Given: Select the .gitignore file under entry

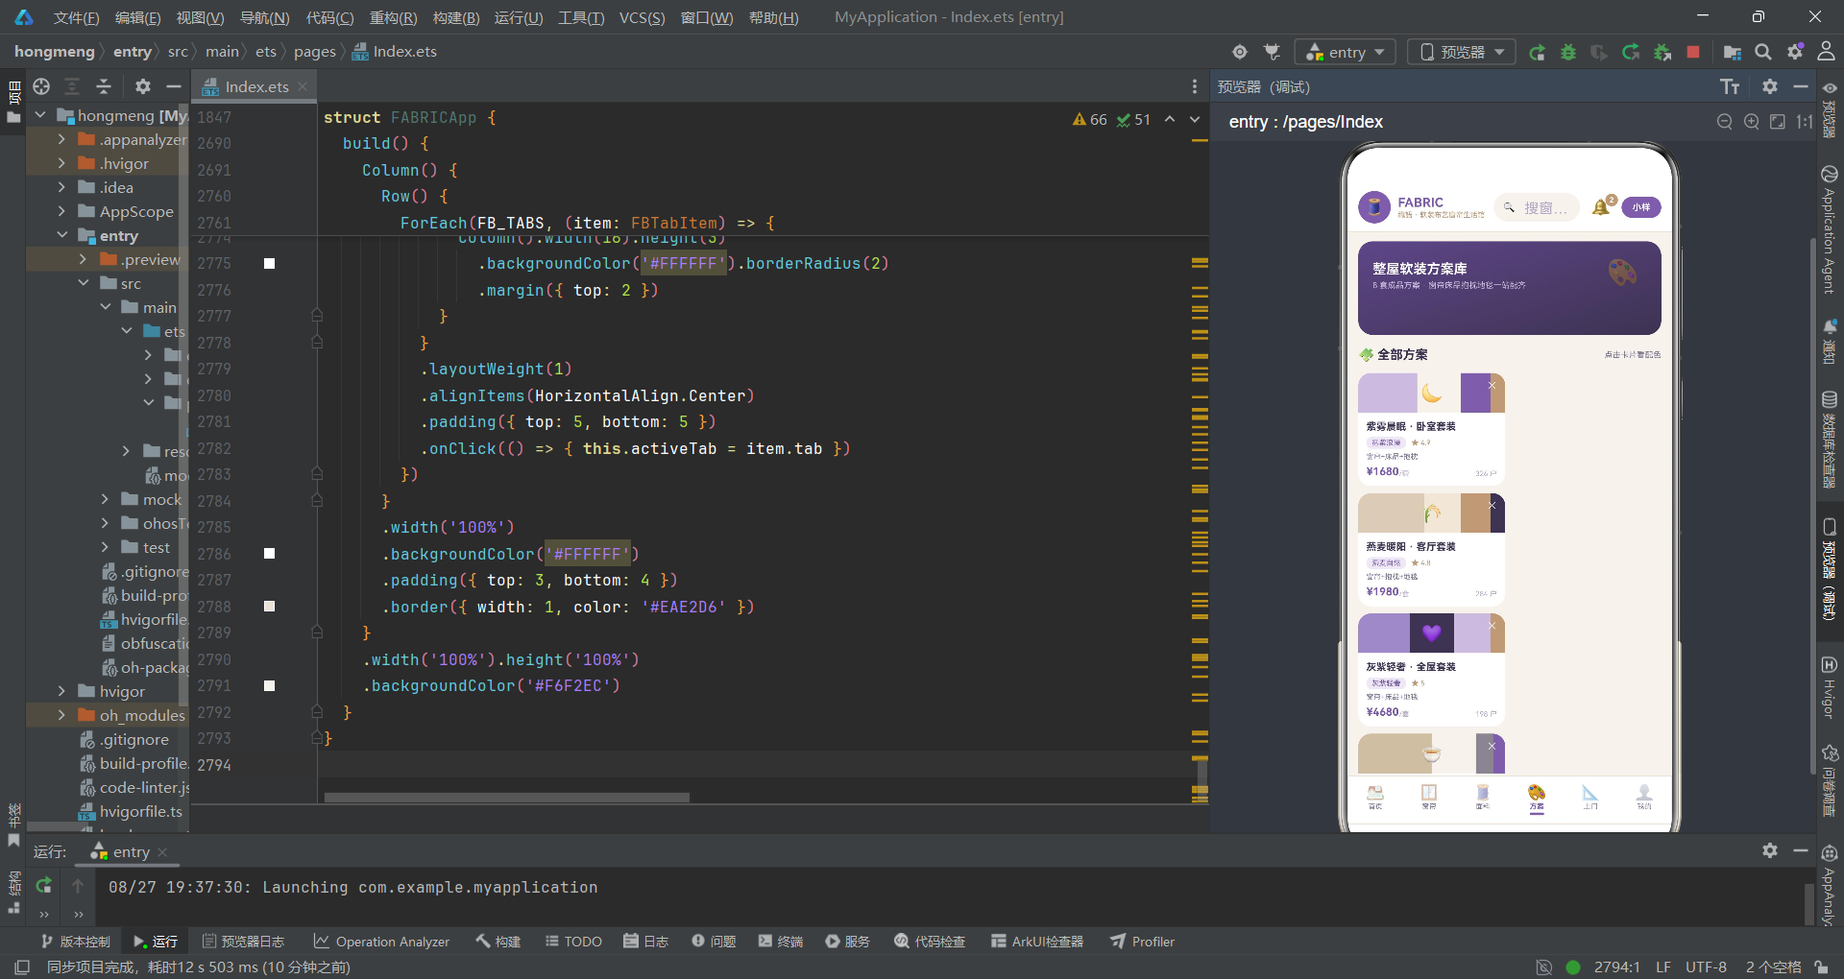Looking at the screenshot, I should (x=146, y=571).
